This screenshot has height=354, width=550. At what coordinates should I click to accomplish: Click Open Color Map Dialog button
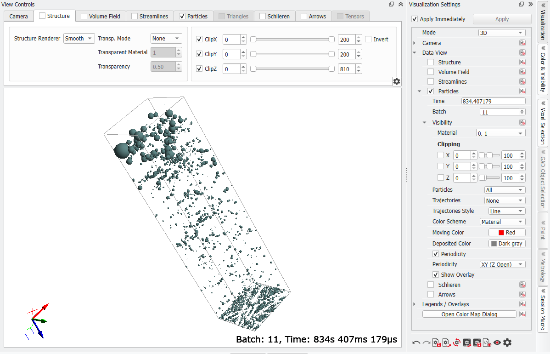click(469, 314)
